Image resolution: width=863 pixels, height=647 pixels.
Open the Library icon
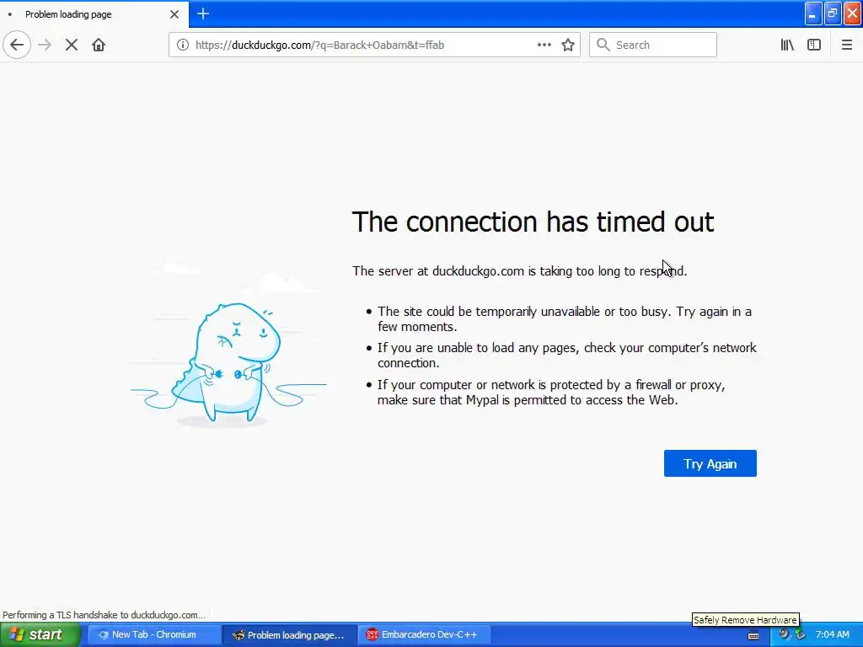point(787,45)
